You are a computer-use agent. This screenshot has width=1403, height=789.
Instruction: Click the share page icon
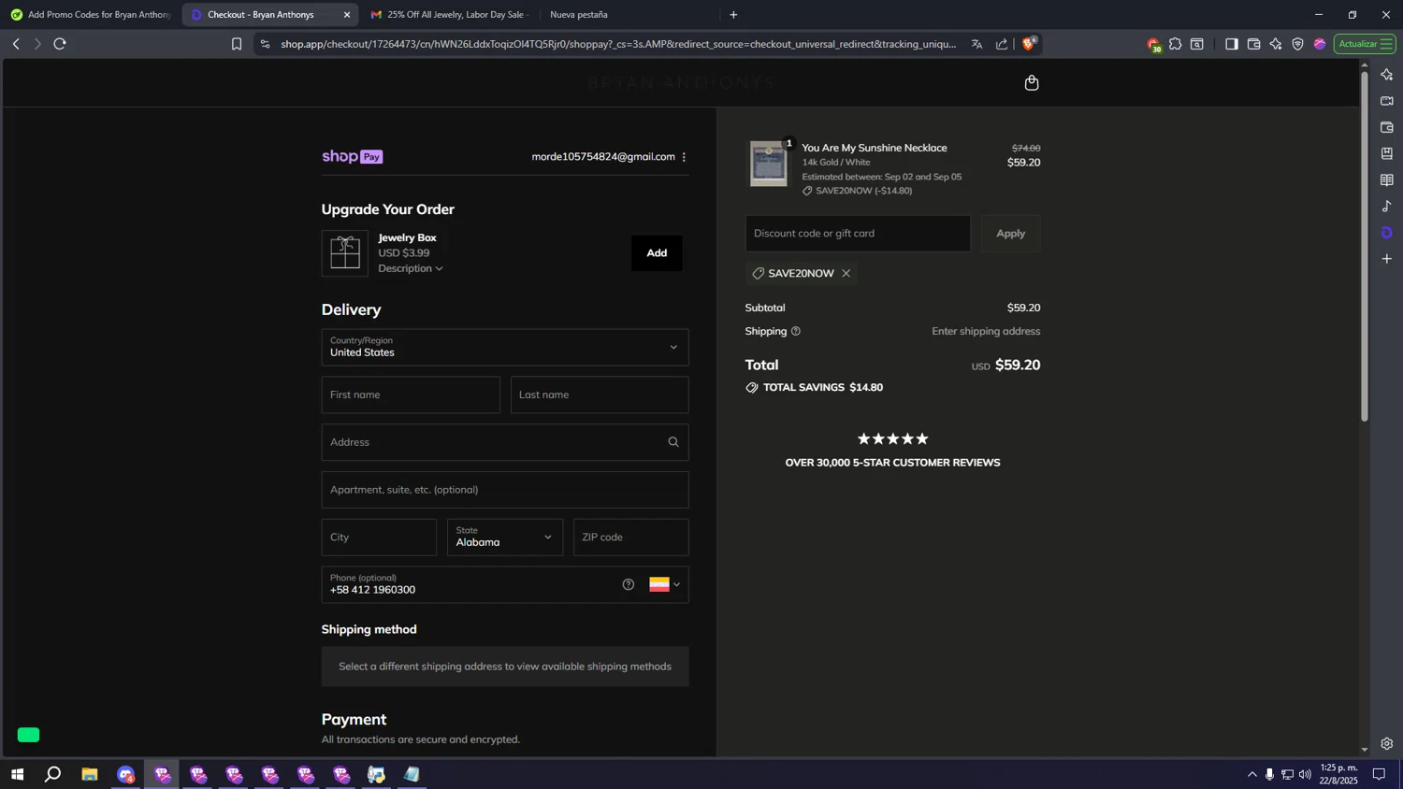tap(1002, 44)
